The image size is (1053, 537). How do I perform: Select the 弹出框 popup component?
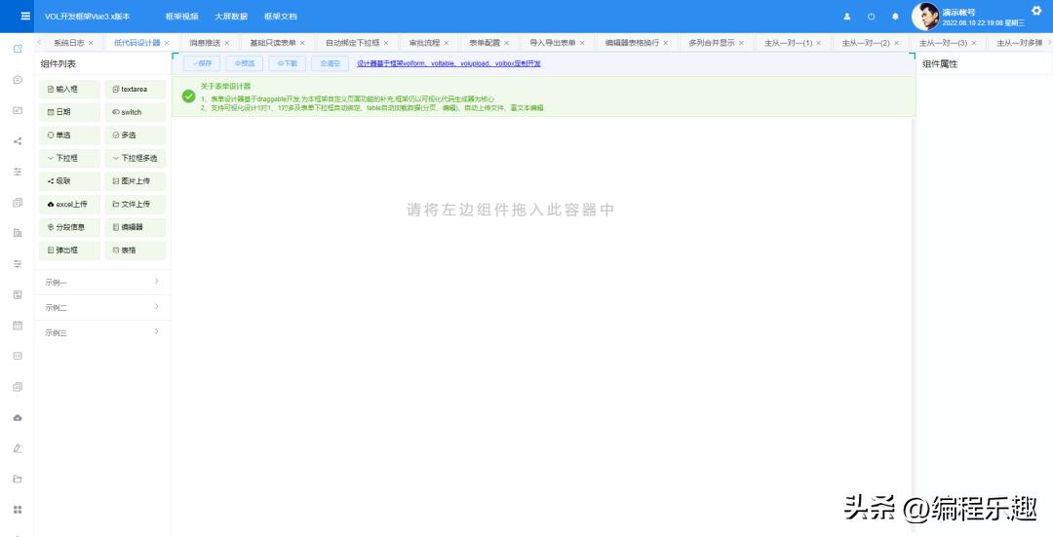point(70,250)
